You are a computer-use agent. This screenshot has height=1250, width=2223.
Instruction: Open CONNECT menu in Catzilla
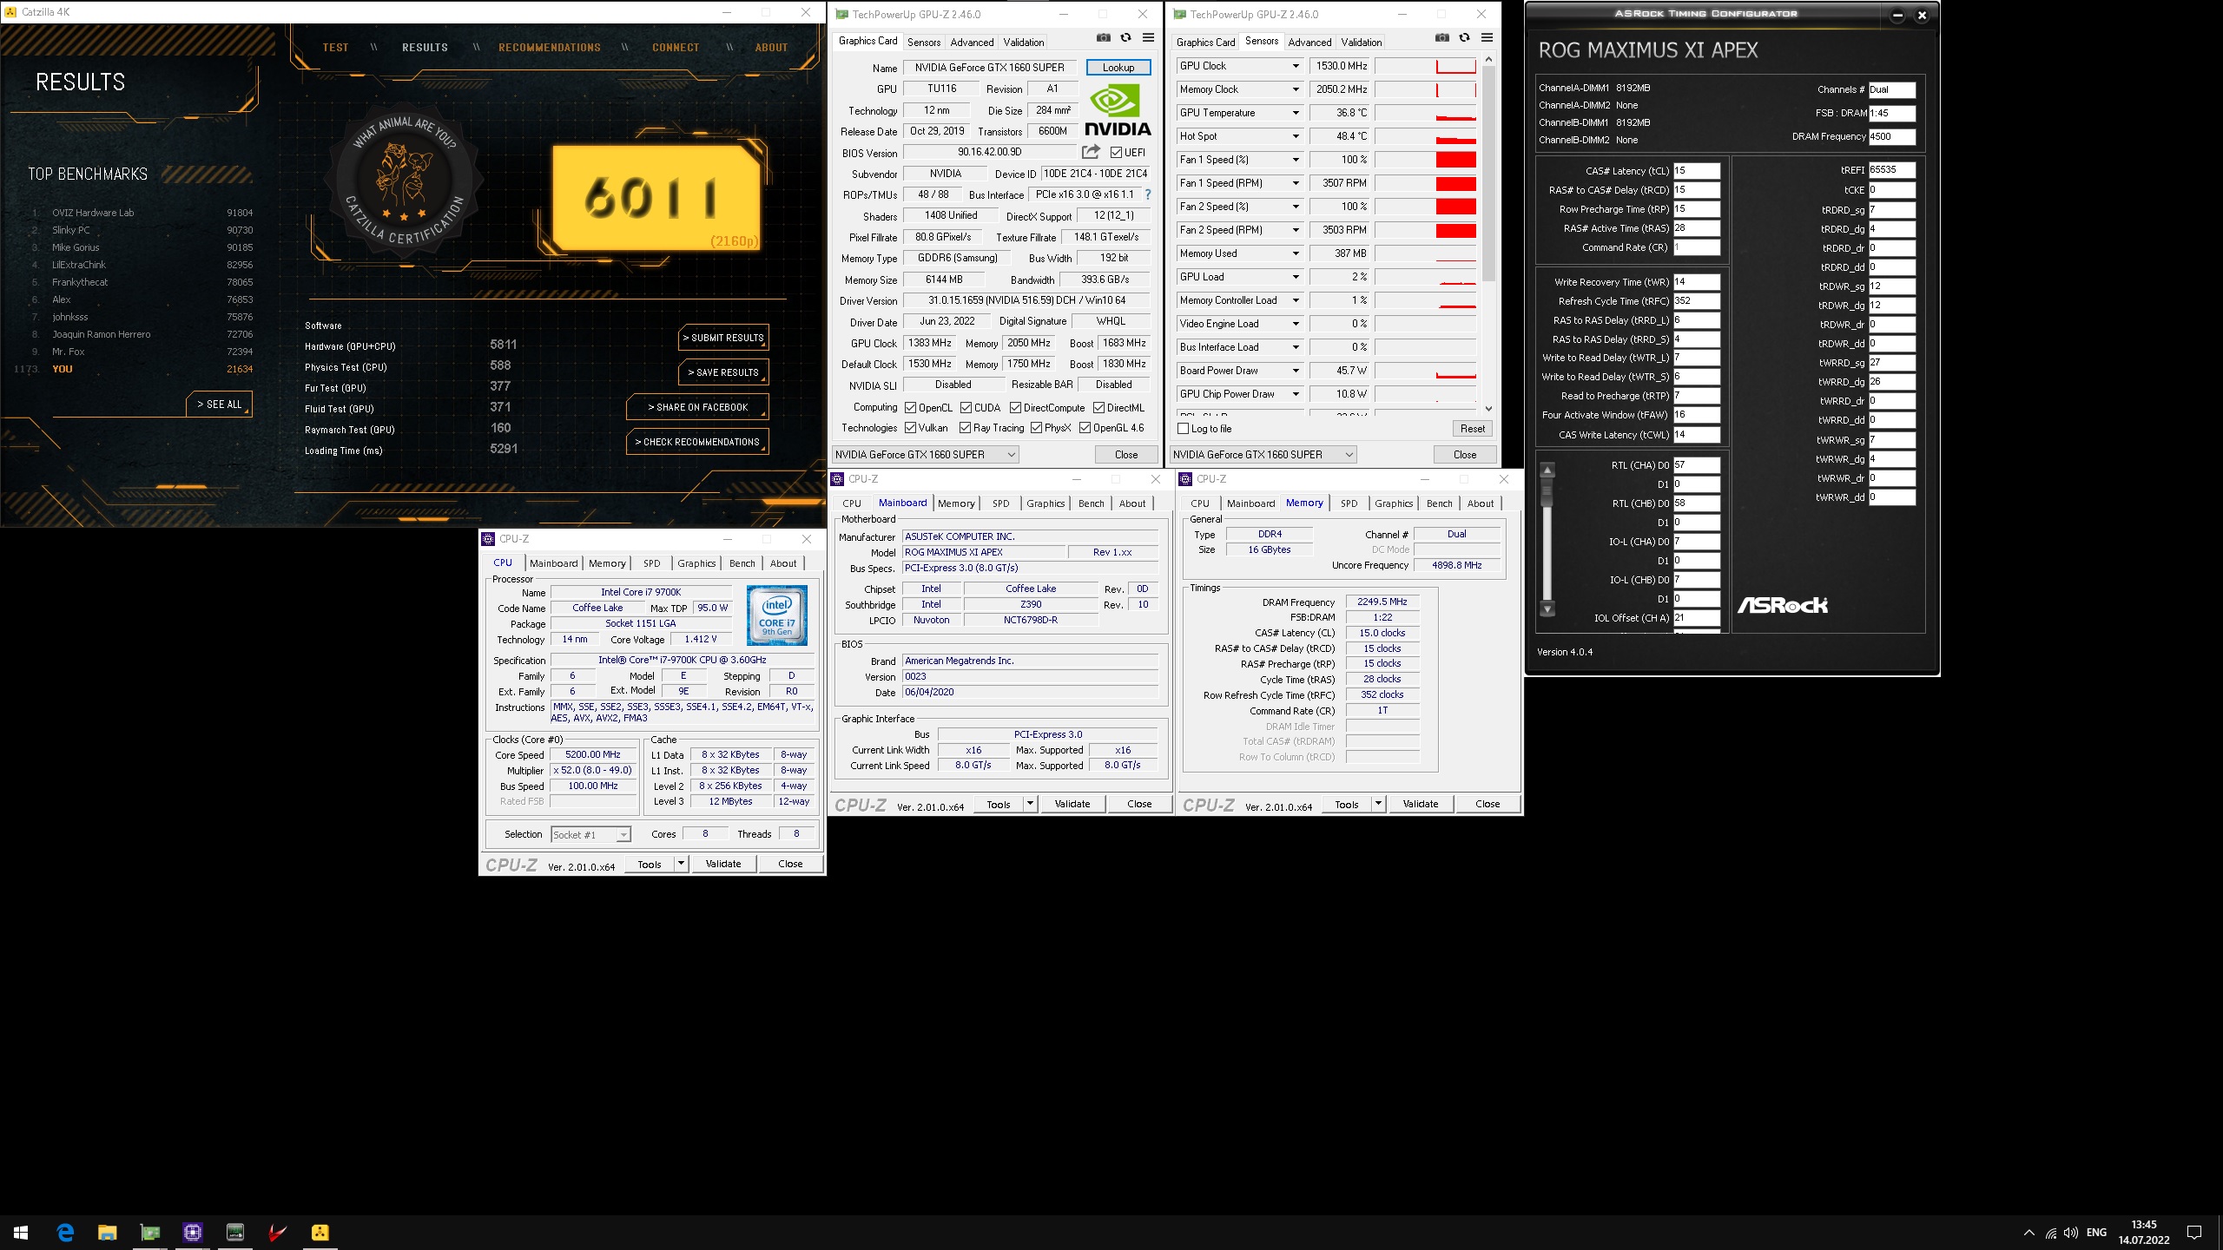(676, 48)
